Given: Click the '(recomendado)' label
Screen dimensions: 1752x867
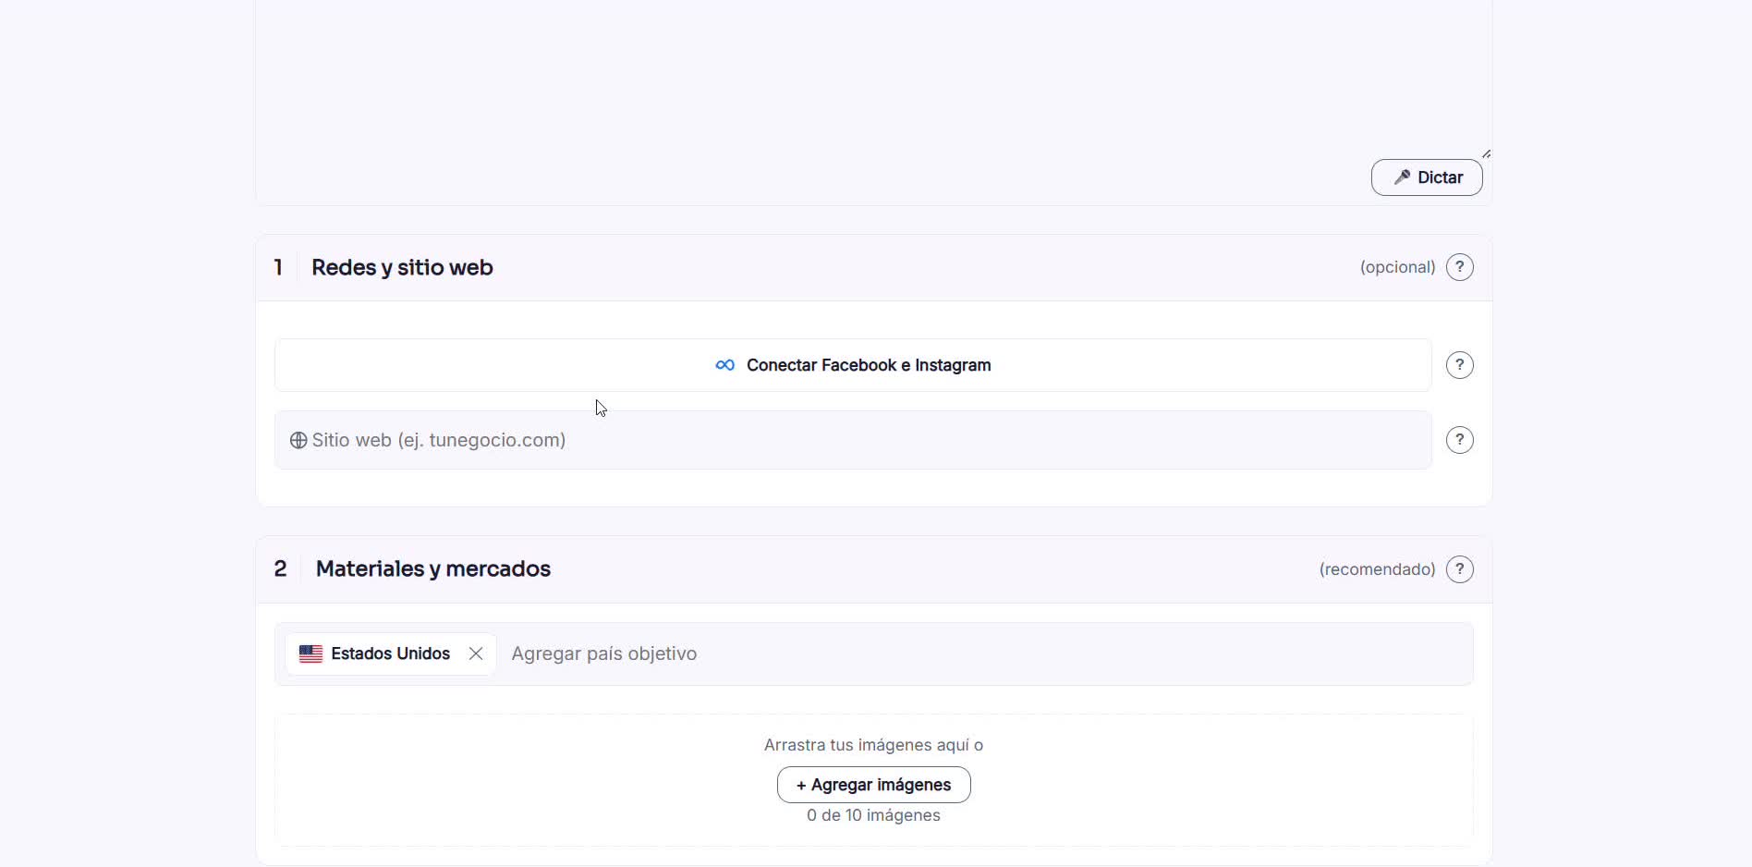Looking at the screenshot, I should [1378, 569].
